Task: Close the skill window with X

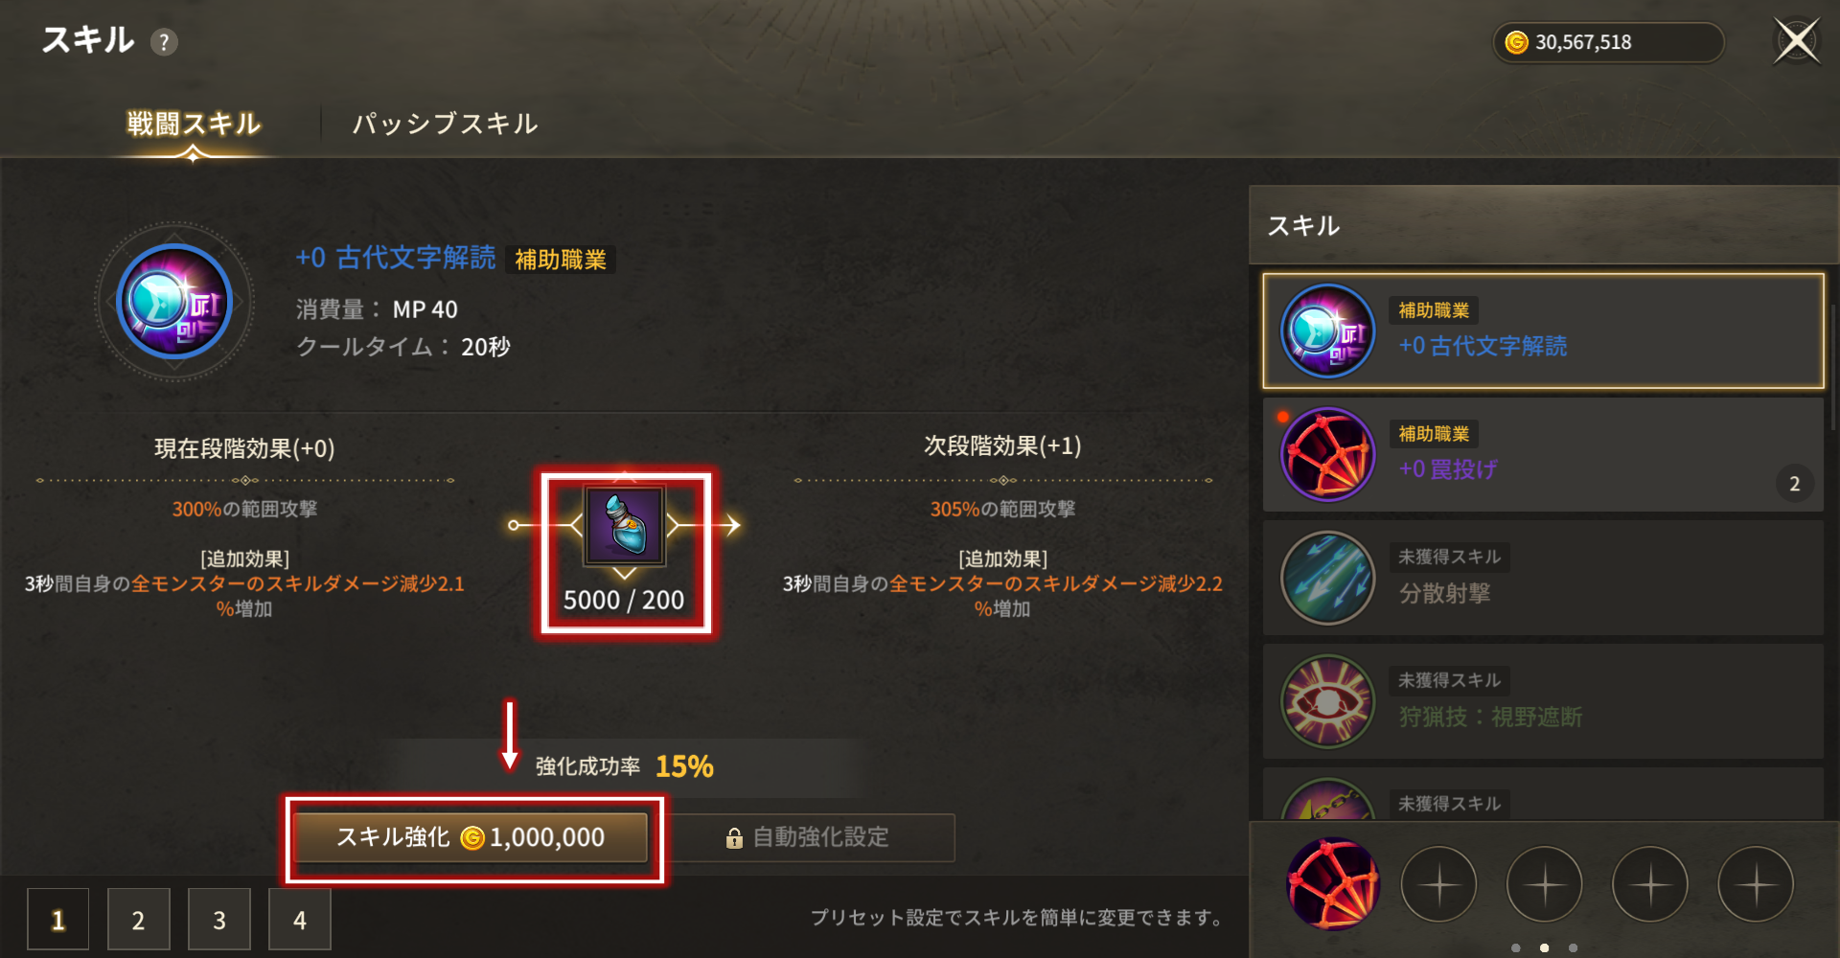Action: pyautogui.click(x=1797, y=41)
